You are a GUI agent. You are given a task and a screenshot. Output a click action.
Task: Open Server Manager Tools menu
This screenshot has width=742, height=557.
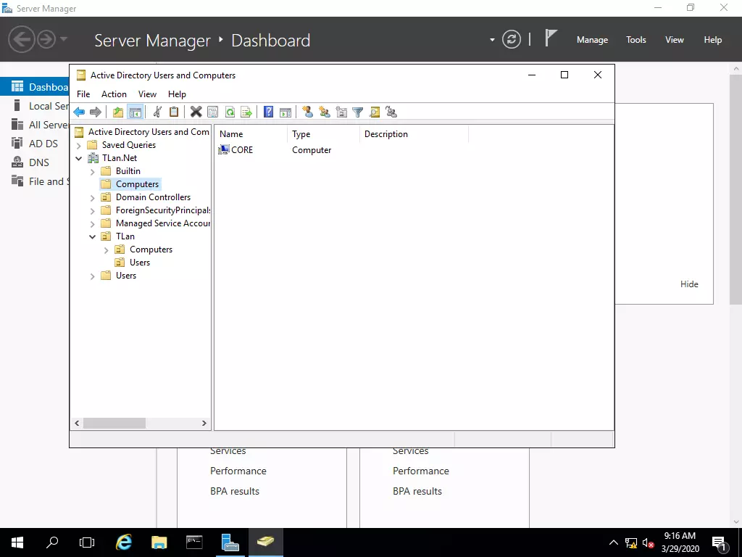coord(636,40)
